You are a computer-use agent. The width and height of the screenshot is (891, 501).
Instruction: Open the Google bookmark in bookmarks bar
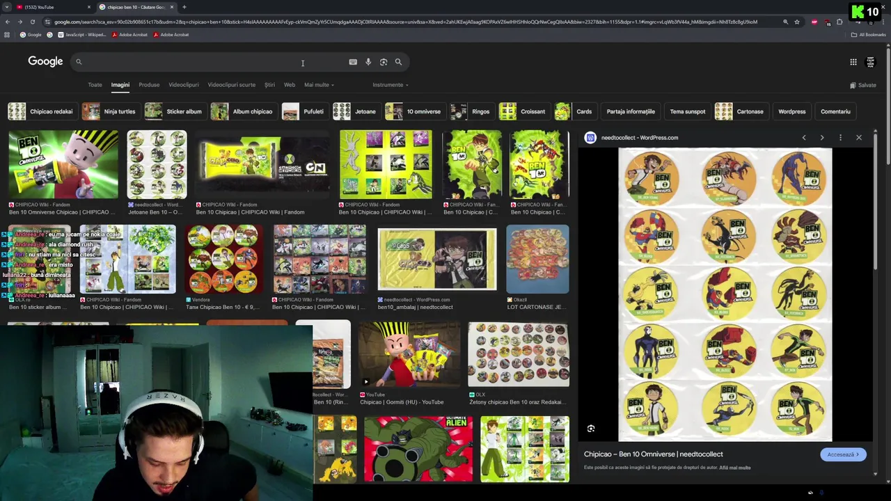tap(31, 34)
